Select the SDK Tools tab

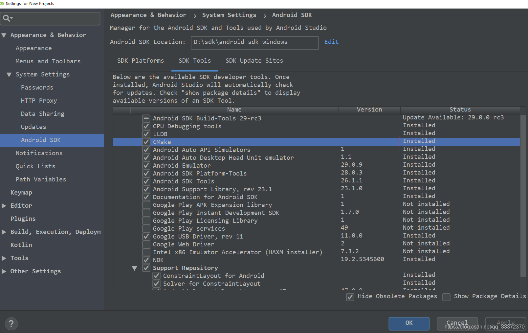195,61
